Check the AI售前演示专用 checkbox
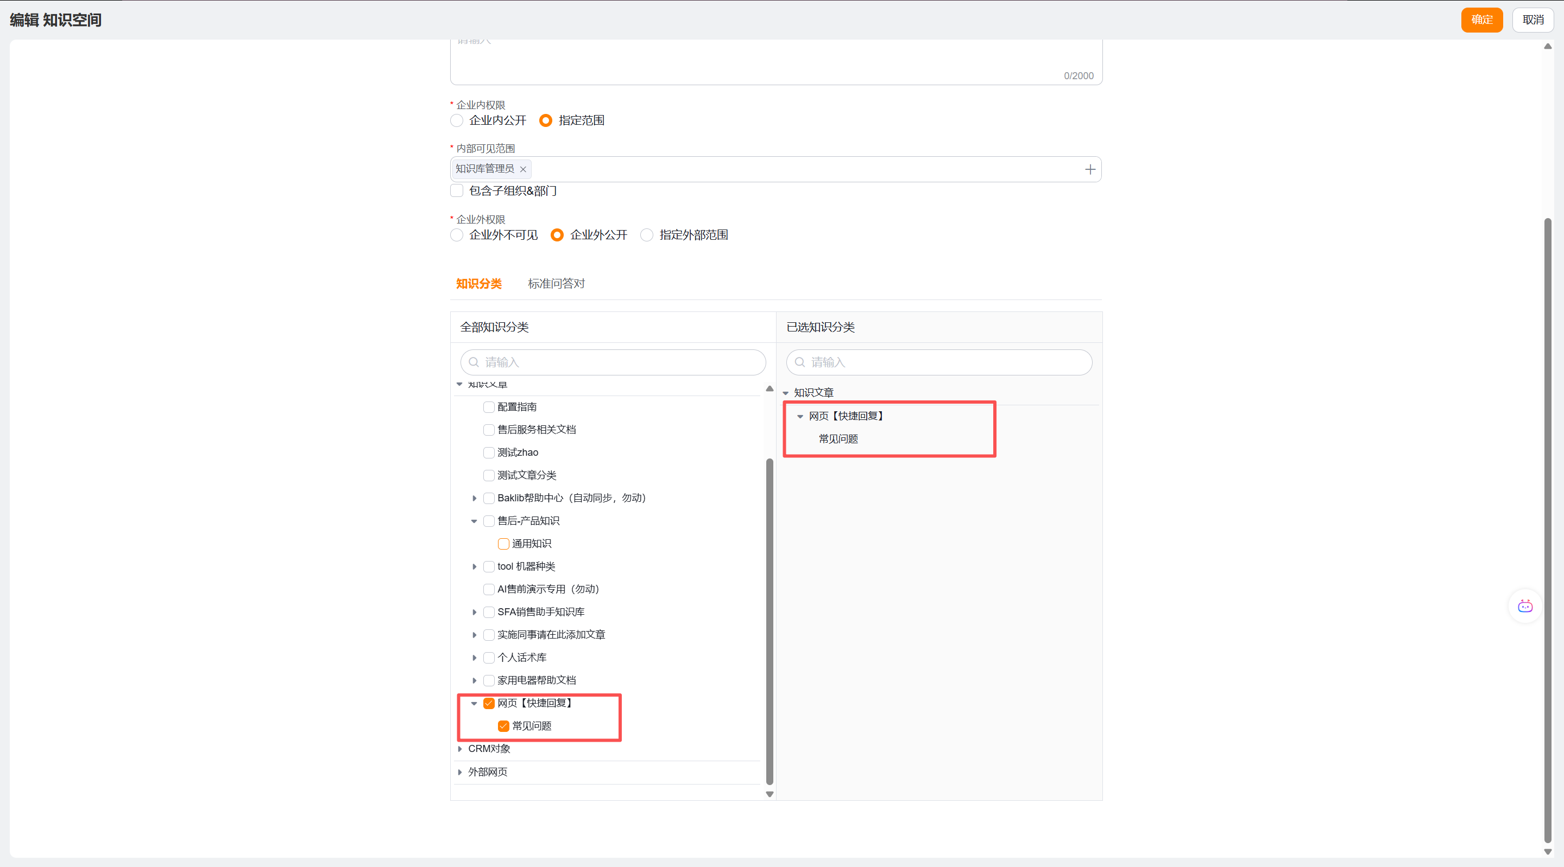 (x=489, y=589)
